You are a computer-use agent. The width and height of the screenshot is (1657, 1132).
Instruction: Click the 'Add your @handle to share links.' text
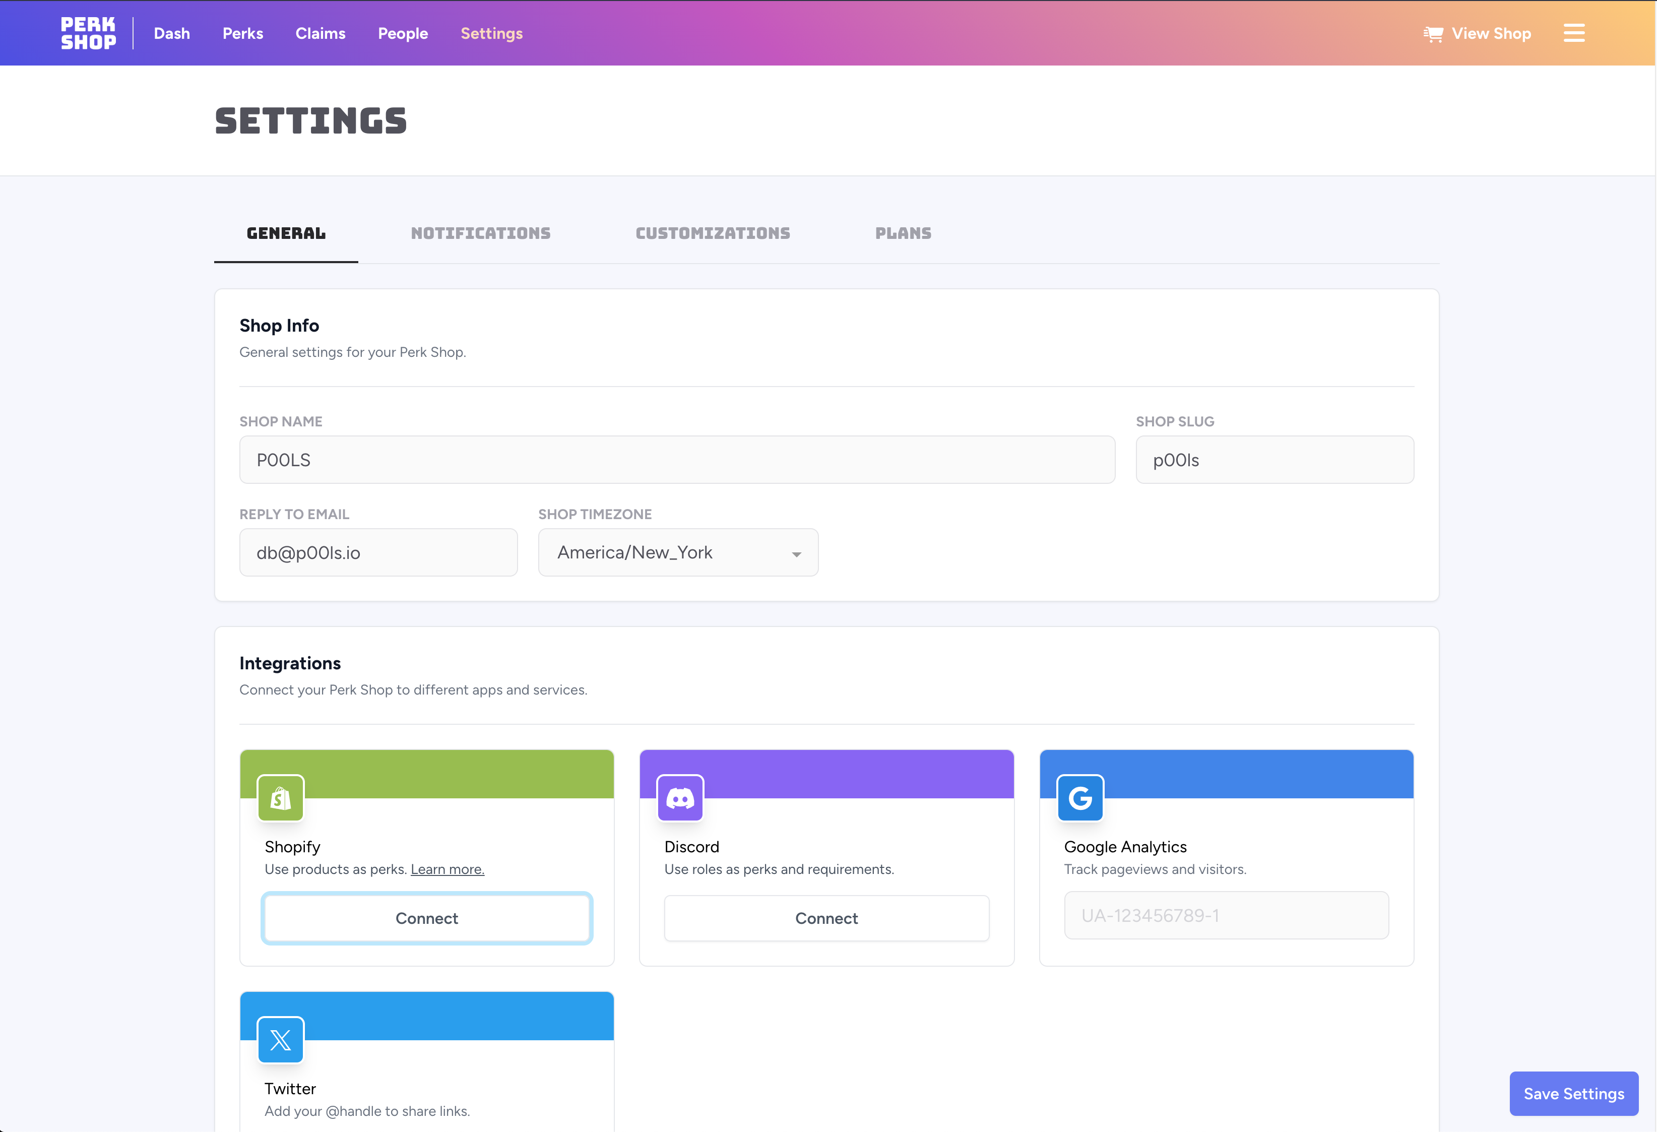[x=367, y=1111]
